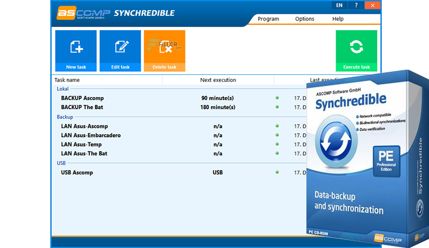This screenshot has height=248, width=429.
Task: Click the Delete task icon
Action: [x=164, y=47]
